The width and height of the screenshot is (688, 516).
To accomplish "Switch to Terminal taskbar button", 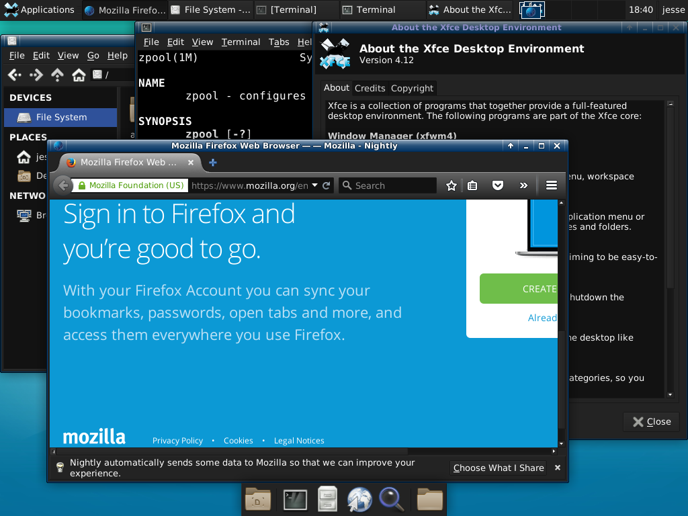I will [x=382, y=9].
